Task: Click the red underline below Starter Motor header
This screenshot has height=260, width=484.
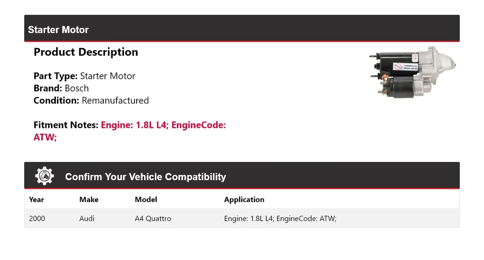Action: 242,41
